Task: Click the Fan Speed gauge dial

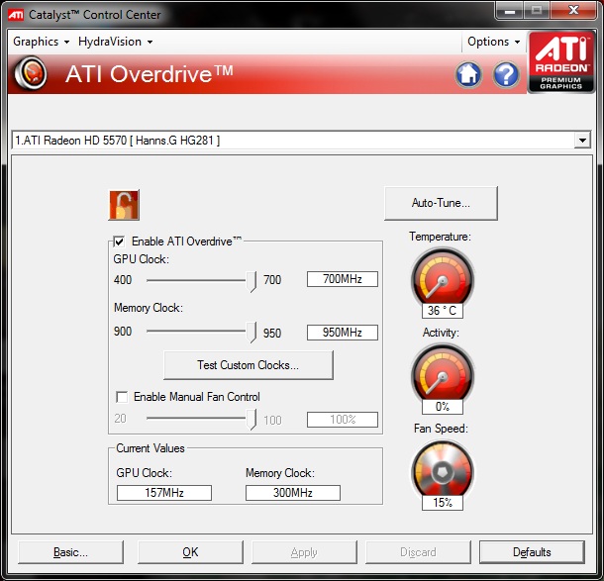Action: pyautogui.click(x=443, y=469)
